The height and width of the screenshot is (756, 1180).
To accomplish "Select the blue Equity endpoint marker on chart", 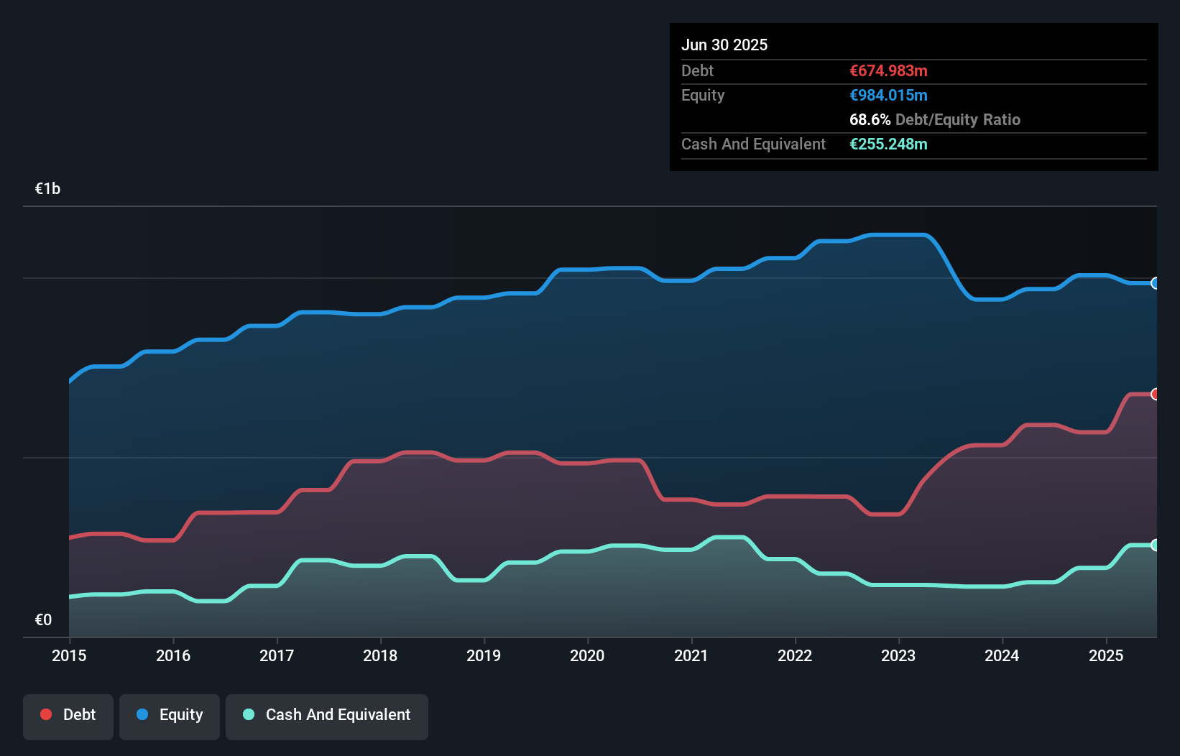I will (1156, 284).
